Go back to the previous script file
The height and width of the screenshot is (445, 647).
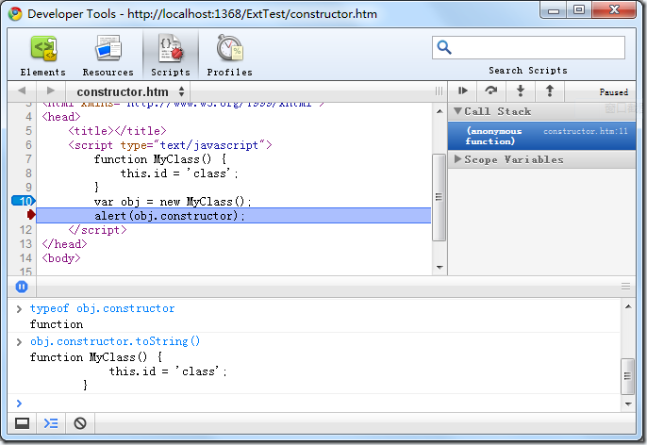[x=22, y=91]
